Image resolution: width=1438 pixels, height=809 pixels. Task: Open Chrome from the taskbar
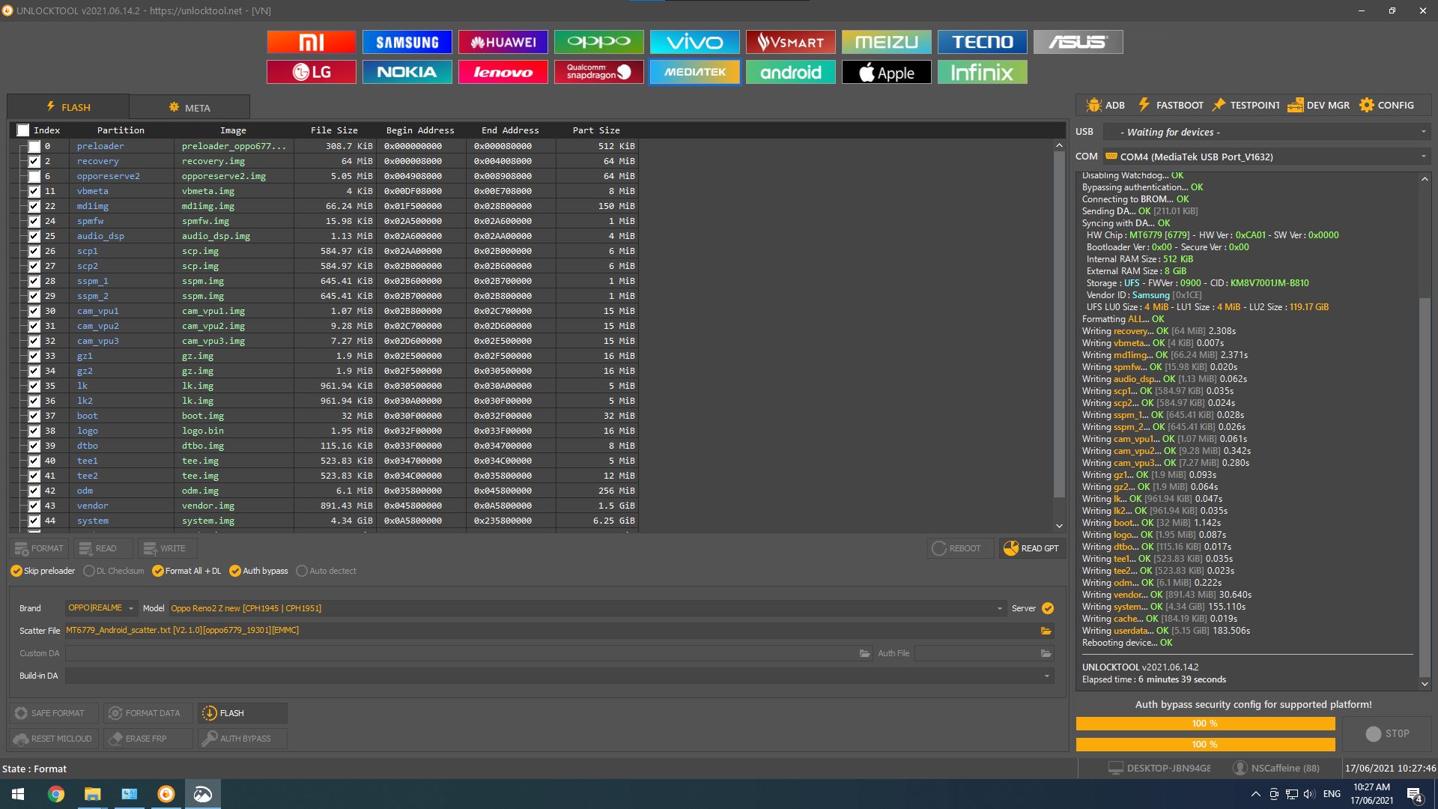(x=56, y=794)
